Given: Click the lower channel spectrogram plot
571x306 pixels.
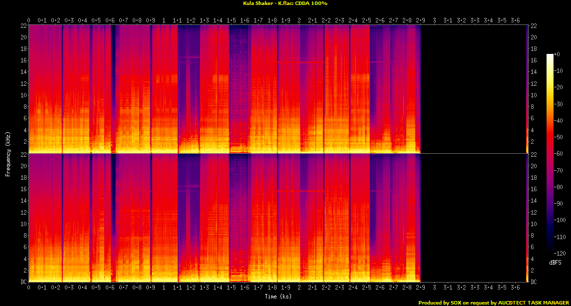Looking at the screenshot, I should (x=278, y=218).
